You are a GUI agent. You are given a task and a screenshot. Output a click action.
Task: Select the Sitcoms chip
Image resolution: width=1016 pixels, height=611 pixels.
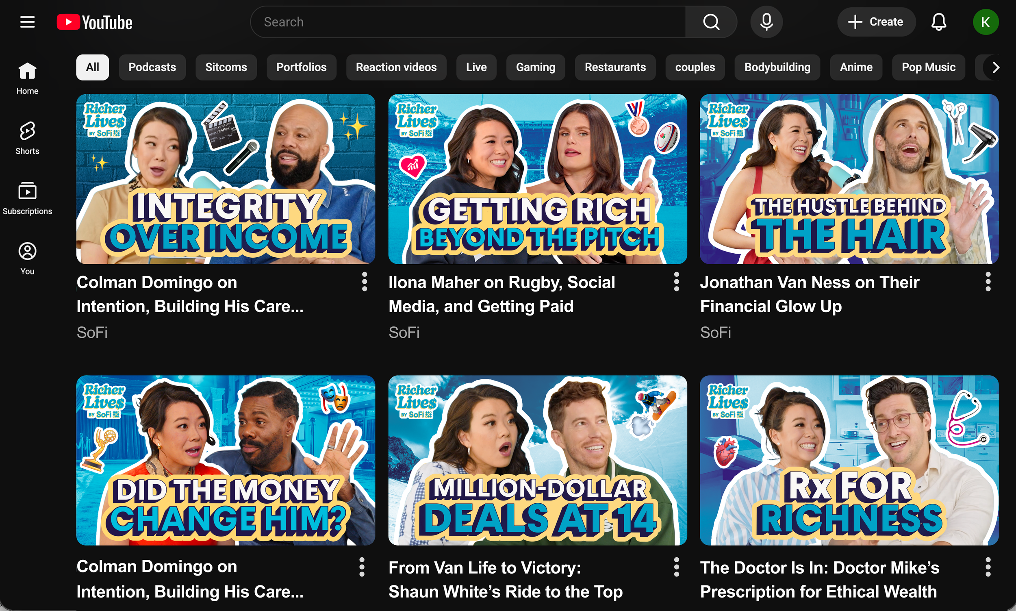226,67
